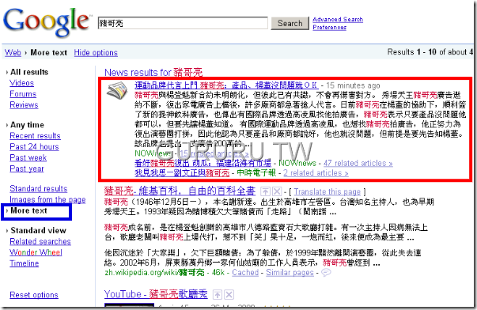The height and width of the screenshot is (310, 477).
Task: Select More text option in sidebar
Action: pos(28,210)
